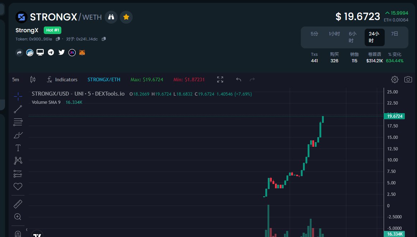
Task: Click the Volume SMA 9 indicator label
Action: click(x=46, y=102)
